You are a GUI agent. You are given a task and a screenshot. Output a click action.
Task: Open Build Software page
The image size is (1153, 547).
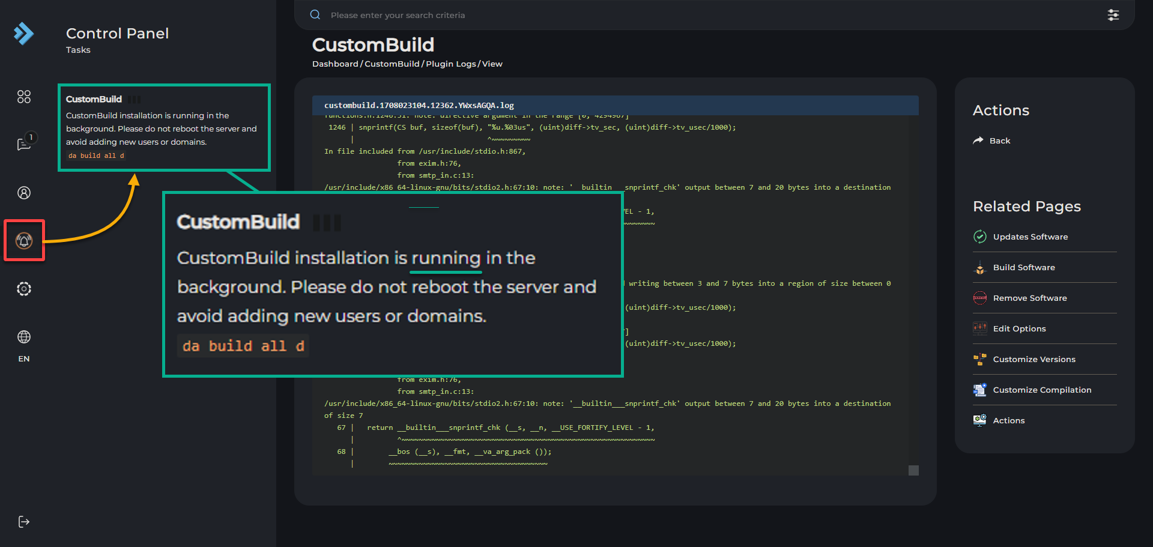[1045, 267]
